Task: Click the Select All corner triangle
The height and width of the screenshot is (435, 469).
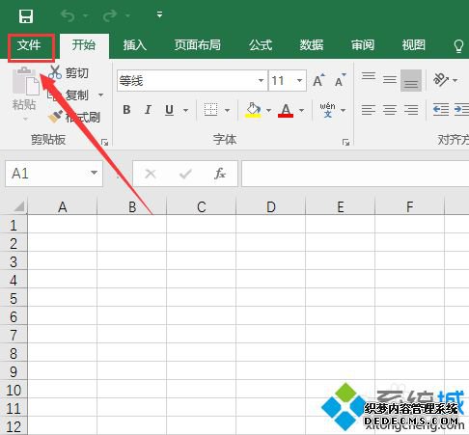Action: coord(18,206)
